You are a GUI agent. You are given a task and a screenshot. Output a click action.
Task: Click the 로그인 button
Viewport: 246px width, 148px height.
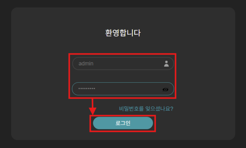(x=123, y=123)
